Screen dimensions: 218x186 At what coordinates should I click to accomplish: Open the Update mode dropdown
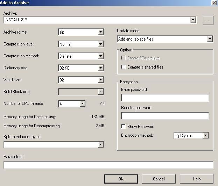(x=210, y=39)
